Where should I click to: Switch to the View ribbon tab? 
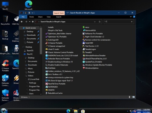[49, 17]
